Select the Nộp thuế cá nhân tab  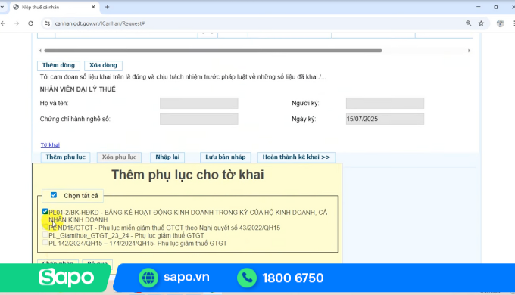[x=55, y=7]
